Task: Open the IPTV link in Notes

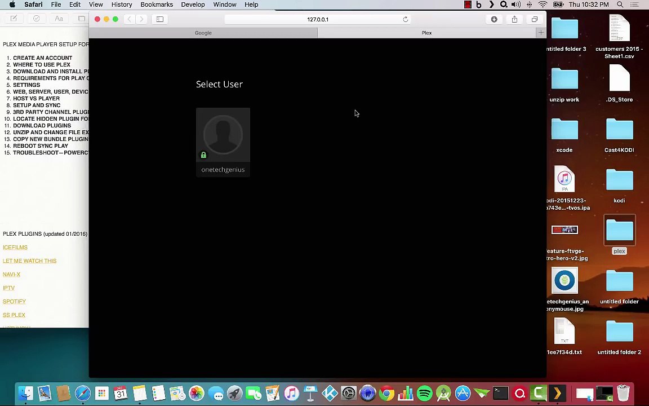Action: [8, 288]
